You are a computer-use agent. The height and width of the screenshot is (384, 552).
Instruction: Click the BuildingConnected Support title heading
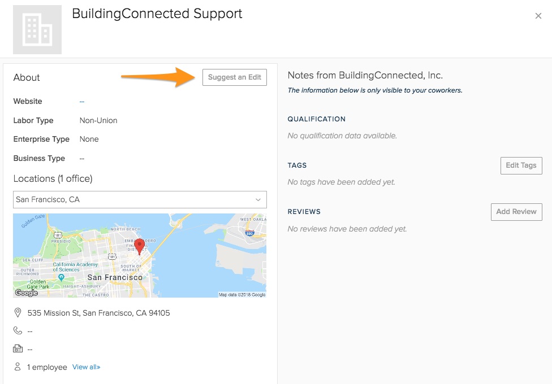pos(157,14)
